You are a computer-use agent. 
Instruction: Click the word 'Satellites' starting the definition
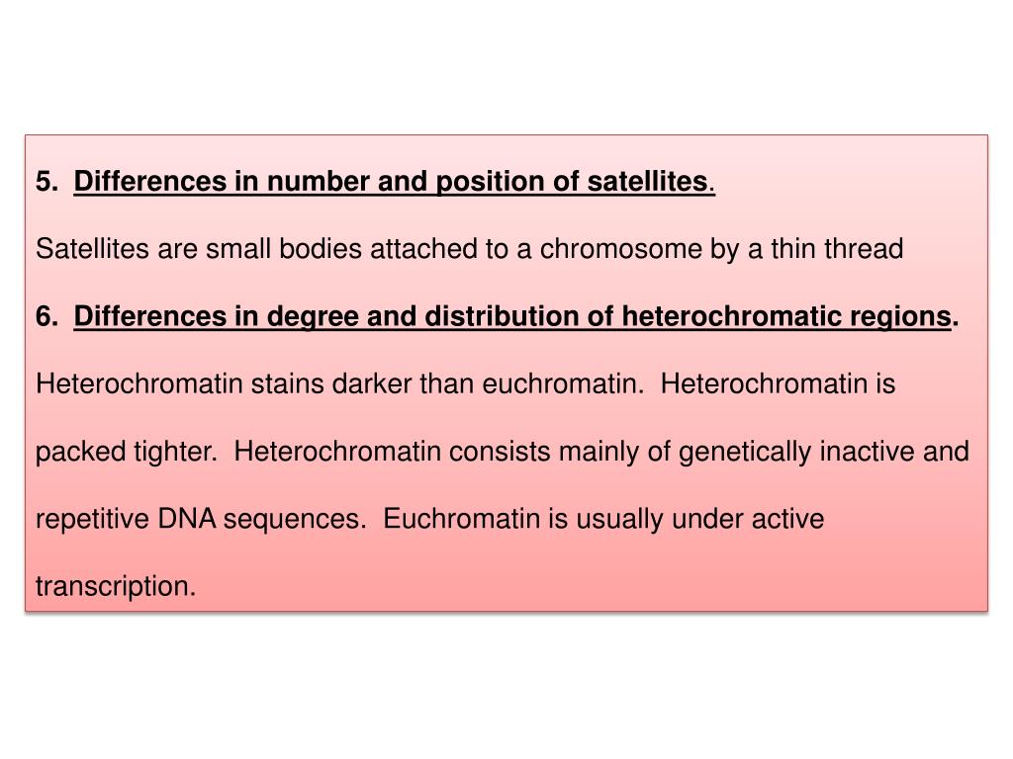point(92,249)
